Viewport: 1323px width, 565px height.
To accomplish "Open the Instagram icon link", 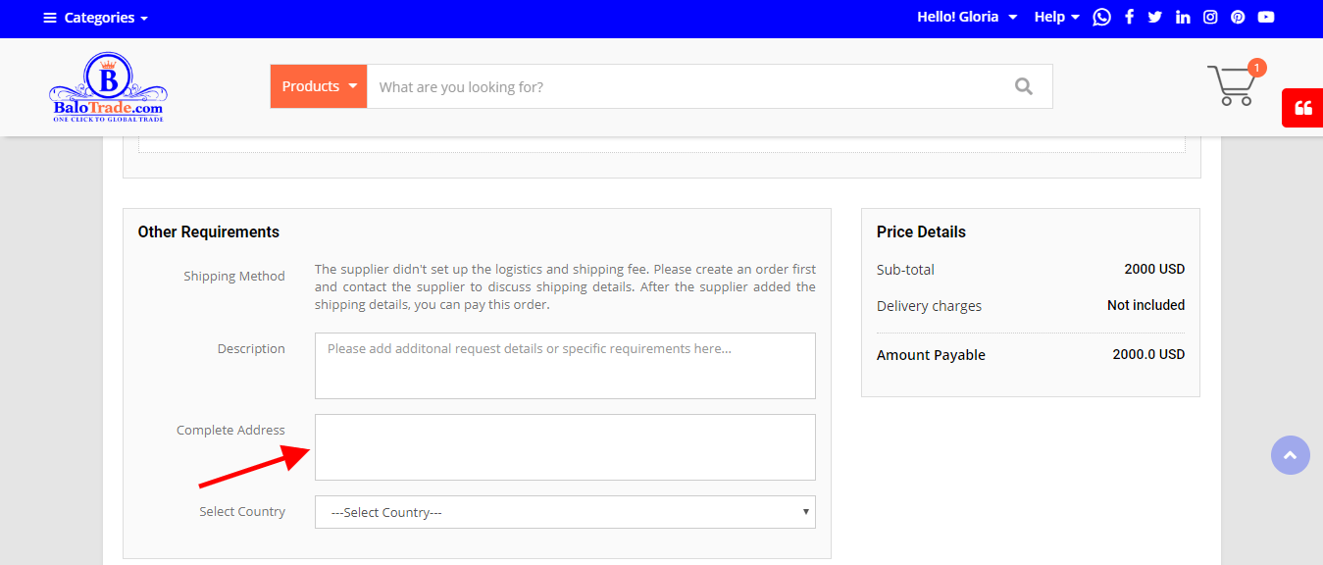I will 1210,17.
